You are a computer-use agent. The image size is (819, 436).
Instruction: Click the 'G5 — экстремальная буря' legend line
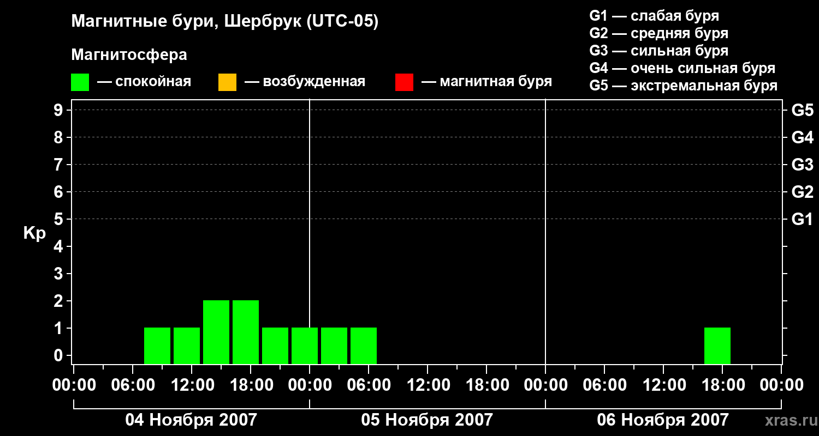coord(683,86)
